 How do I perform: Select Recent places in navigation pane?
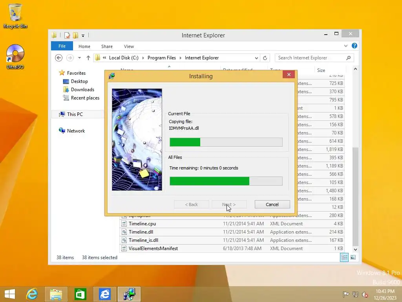point(81,98)
